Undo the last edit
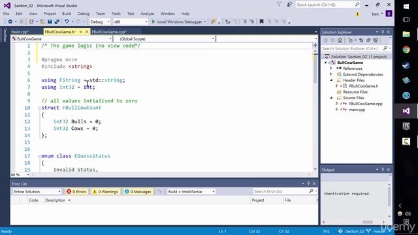 pyautogui.click(x=67, y=22)
